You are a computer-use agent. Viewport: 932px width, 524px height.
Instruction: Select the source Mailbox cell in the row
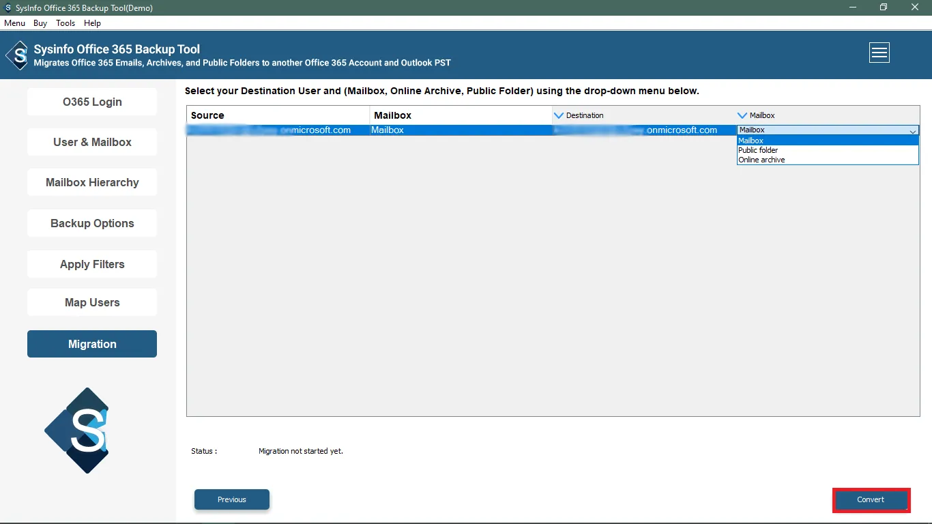click(461, 130)
